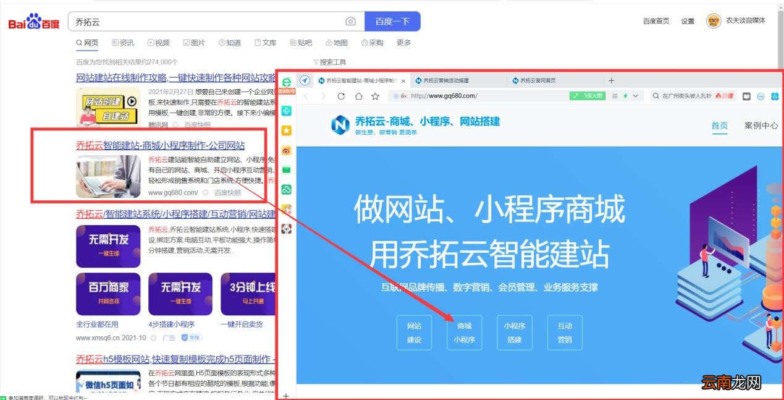Select the 地图 search category
This screenshot has height=400, width=784.
tap(337, 43)
